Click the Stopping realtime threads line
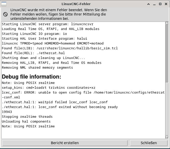 point(27,117)
